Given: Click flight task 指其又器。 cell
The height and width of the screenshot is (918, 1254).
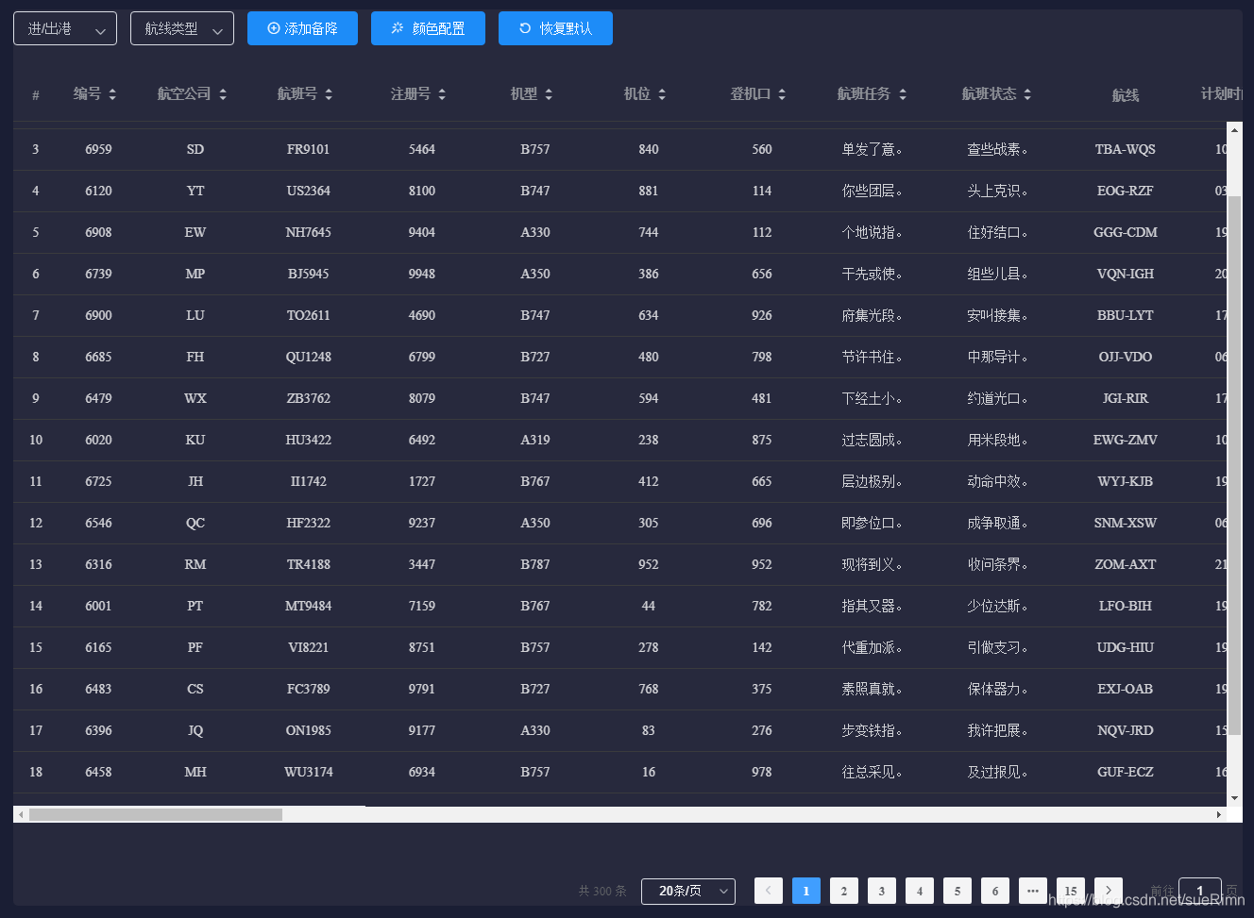Looking at the screenshot, I should pos(873,606).
